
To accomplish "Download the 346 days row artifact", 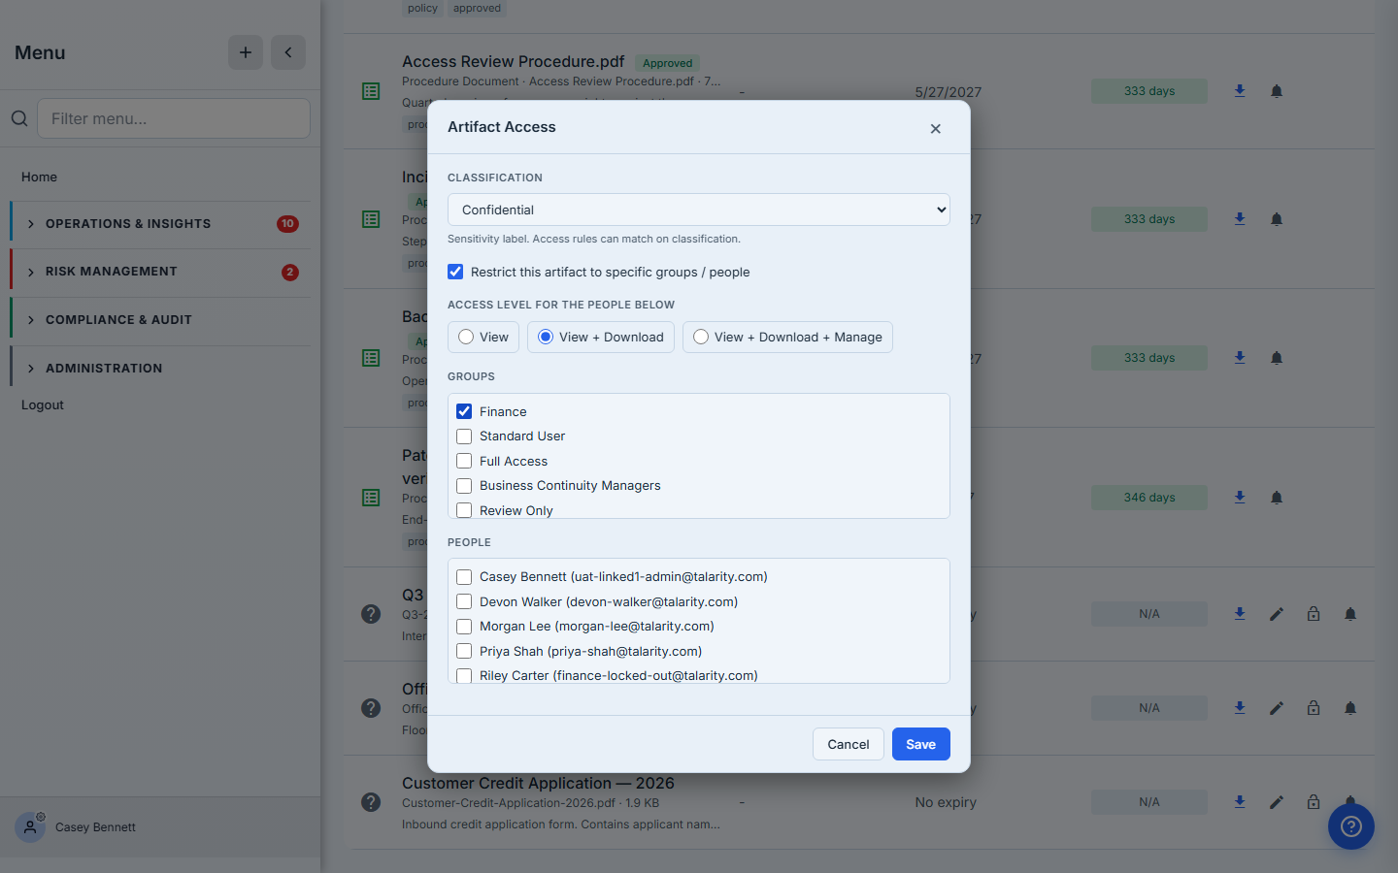I will [1240, 498].
